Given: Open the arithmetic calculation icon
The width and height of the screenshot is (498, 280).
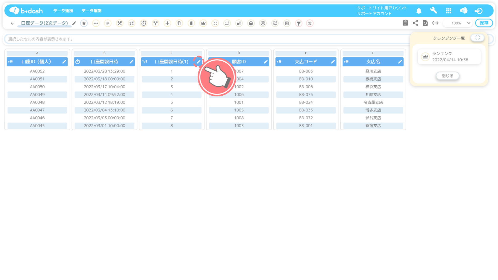Looking at the screenshot, I should tap(131, 23).
